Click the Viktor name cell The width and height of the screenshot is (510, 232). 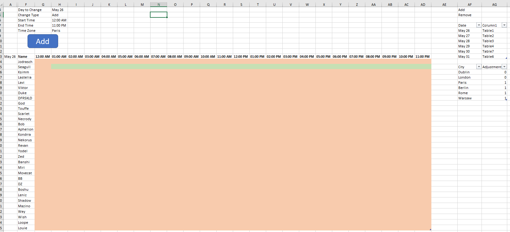(x=26, y=88)
